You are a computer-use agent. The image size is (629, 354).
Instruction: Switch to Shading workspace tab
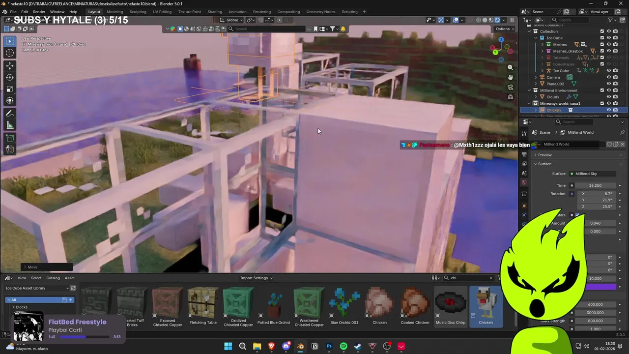[x=215, y=12]
